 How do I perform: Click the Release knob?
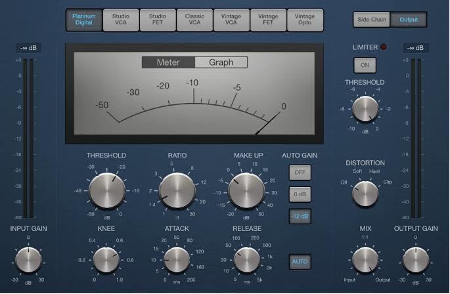(x=247, y=260)
